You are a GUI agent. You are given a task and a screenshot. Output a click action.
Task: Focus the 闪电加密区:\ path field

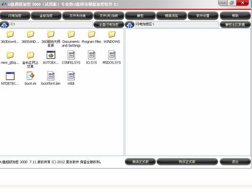tap(177, 24)
